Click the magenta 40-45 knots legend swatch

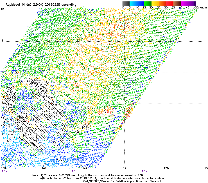click(x=184, y=3)
